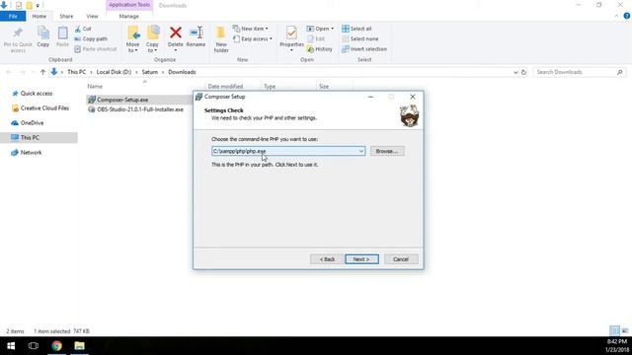Sort by the Type column header
This screenshot has width=632, height=355.
pos(270,86)
